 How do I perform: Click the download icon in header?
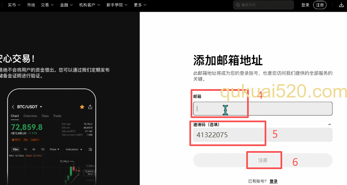(341, 5)
